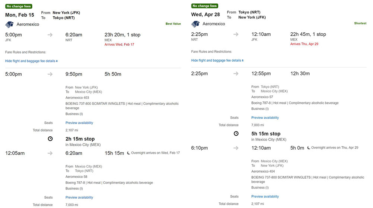373x208 pixels.
Task: Click Fare Rules and Restrictions on return flight
Action: [x=212, y=52]
